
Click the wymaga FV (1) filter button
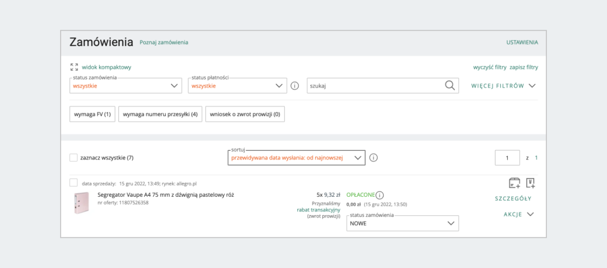click(93, 114)
